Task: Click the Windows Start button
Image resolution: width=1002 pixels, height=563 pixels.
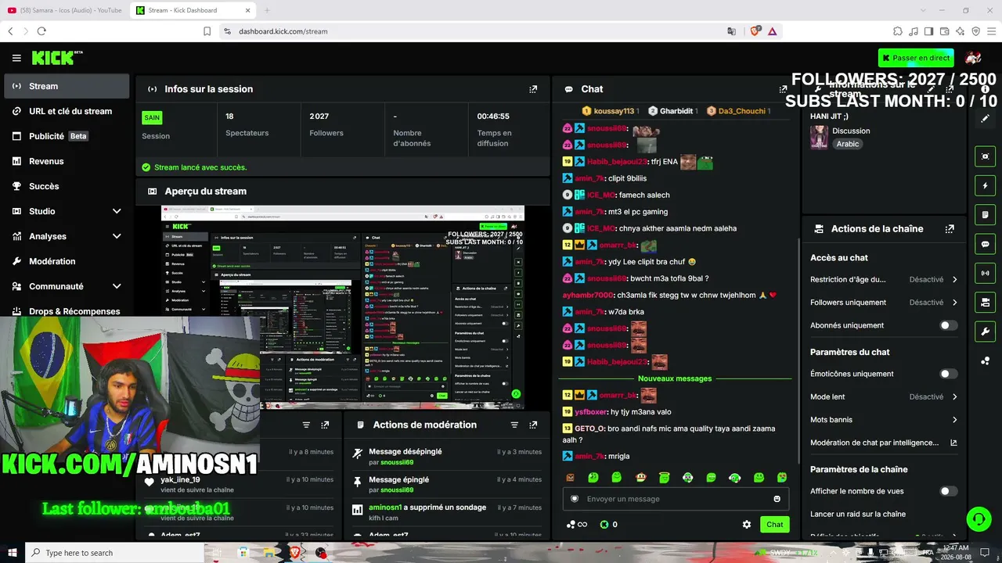Action: 13,553
